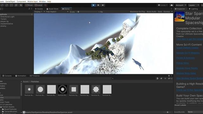Toggle Local handle rotation

38,5
